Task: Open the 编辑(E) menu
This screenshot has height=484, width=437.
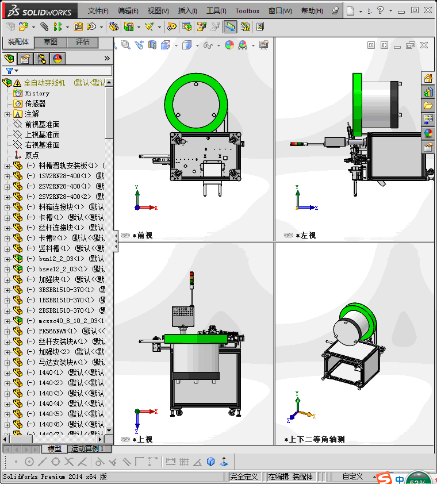Action: [x=128, y=11]
